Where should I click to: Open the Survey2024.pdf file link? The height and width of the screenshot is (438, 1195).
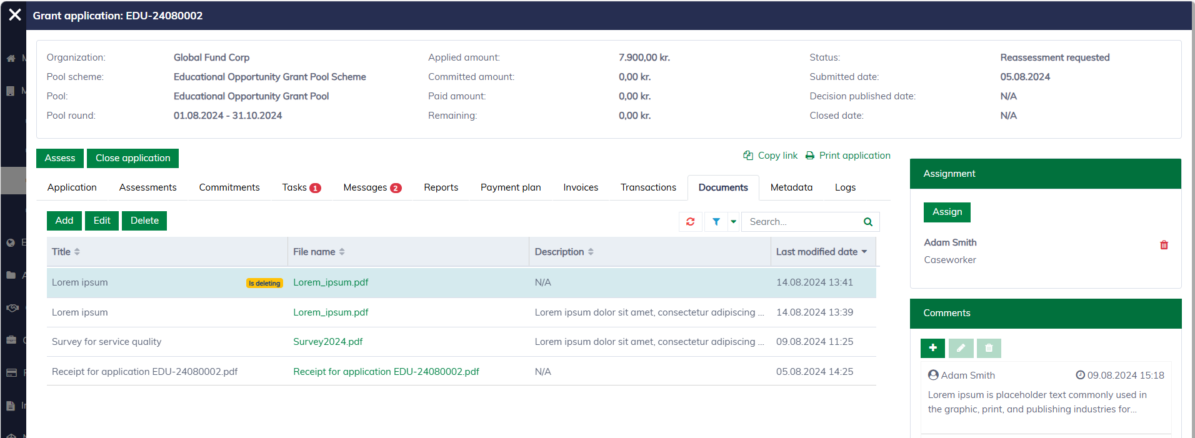pos(327,342)
